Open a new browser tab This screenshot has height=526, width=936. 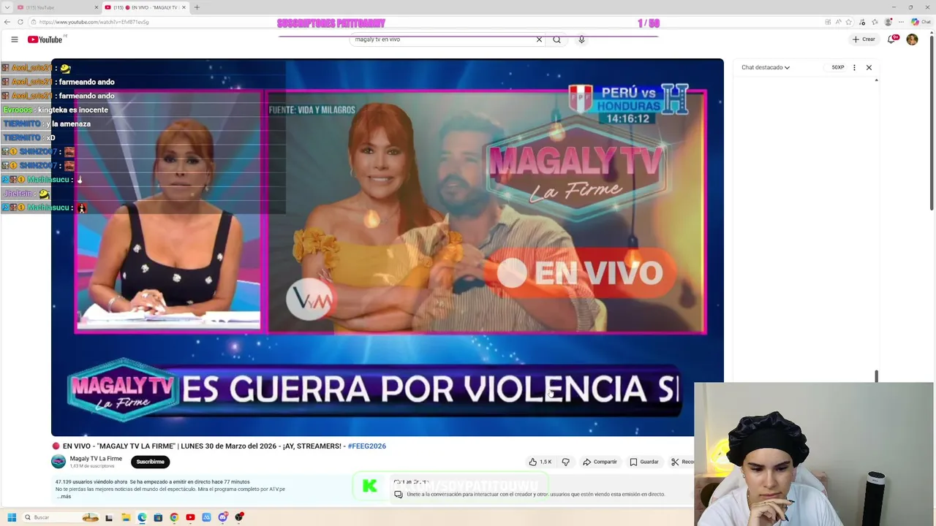[x=197, y=7]
